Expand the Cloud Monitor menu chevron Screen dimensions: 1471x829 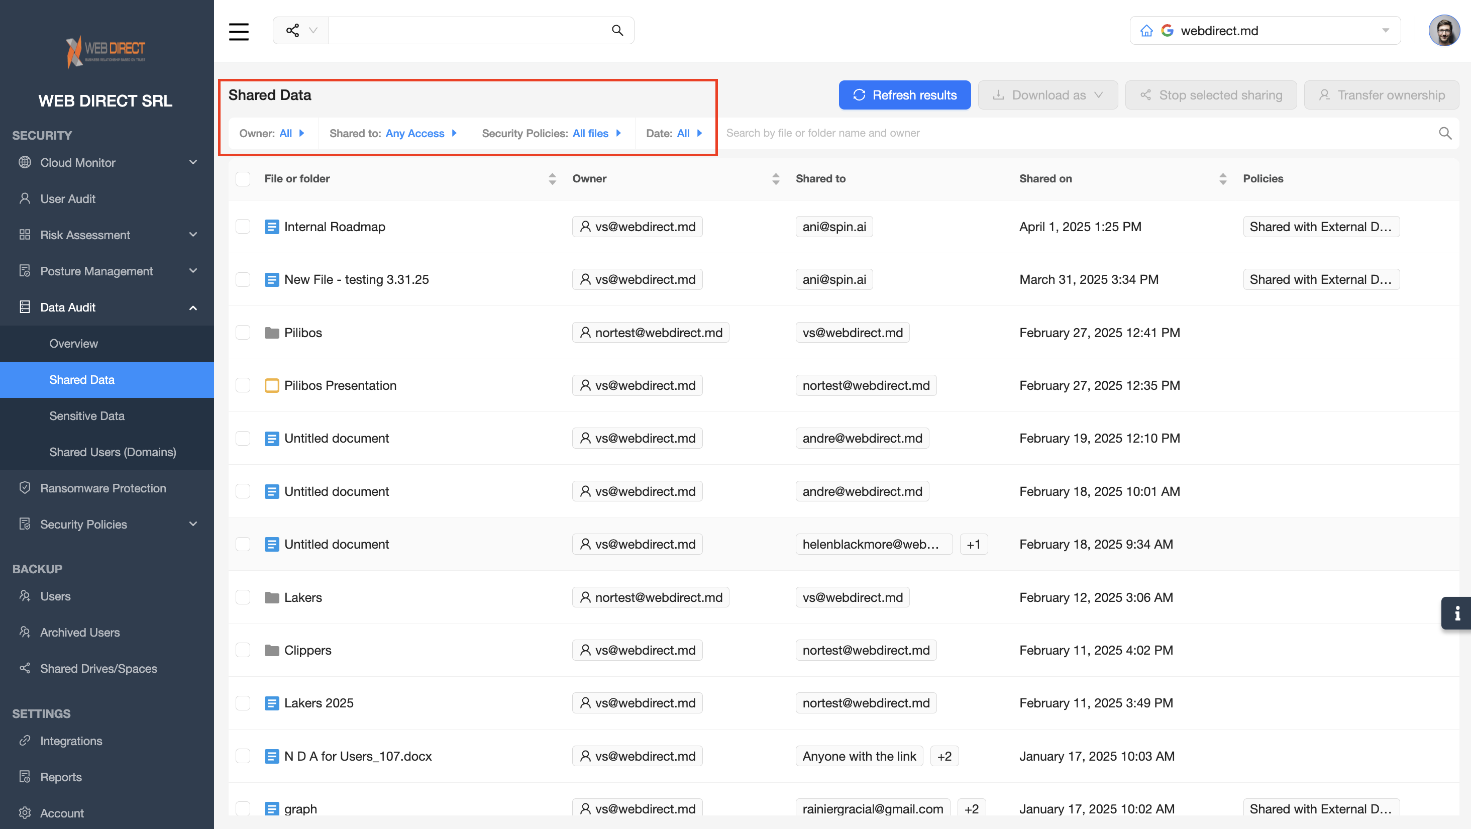(193, 163)
